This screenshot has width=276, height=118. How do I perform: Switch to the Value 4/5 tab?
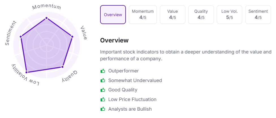coord(172,15)
